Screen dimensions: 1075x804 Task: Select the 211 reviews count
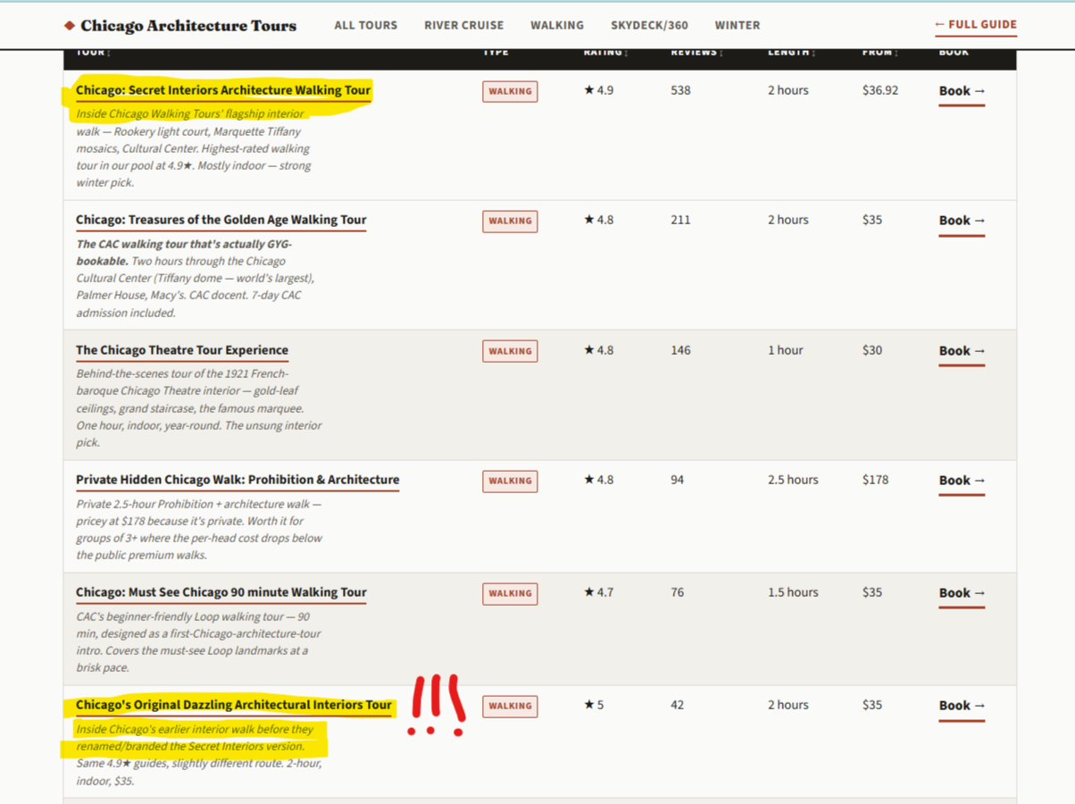(681, 220)
